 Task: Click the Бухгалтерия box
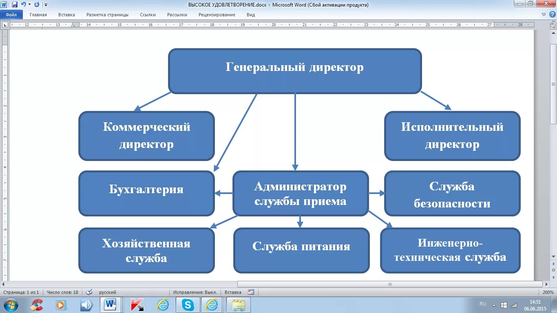tap(146, 193)
